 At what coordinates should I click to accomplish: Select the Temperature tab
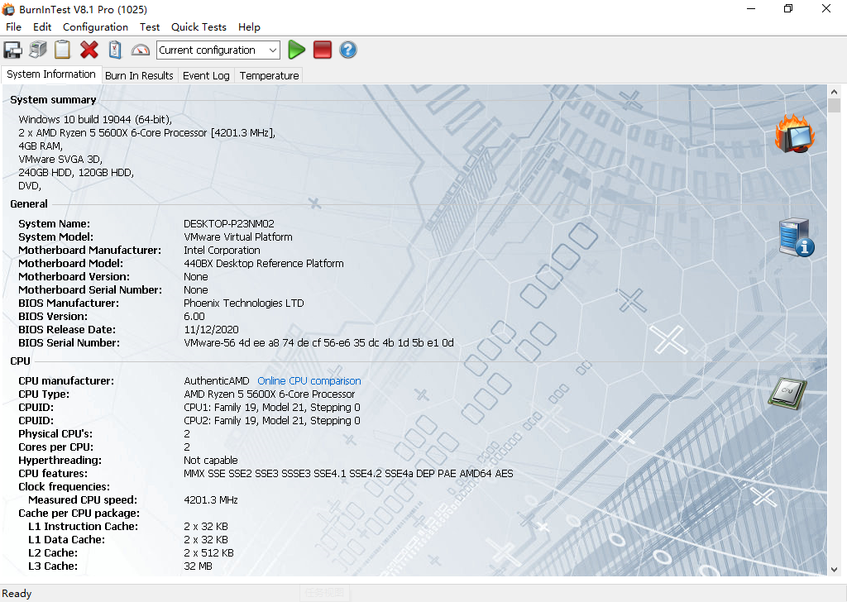click(x=269, y=75)
